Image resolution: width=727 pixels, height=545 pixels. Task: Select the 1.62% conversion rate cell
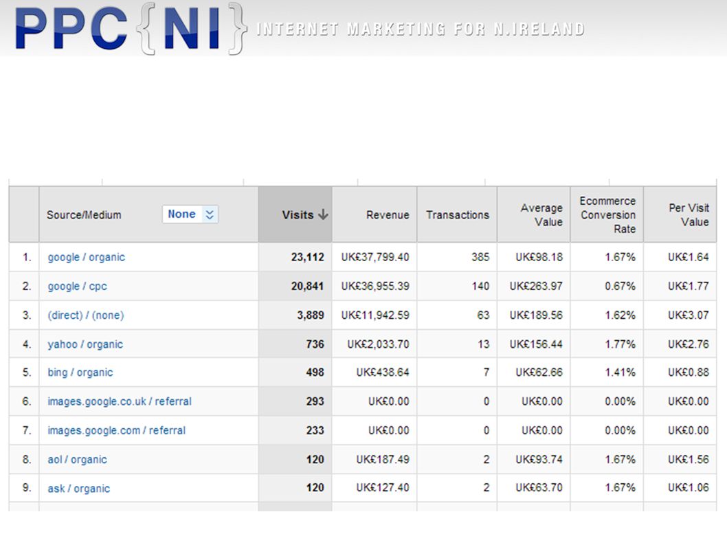pyautogui.click(x=607, y=315)
